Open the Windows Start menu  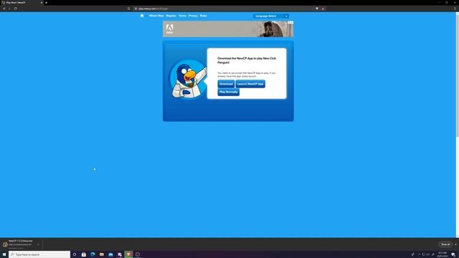point(4,254)
